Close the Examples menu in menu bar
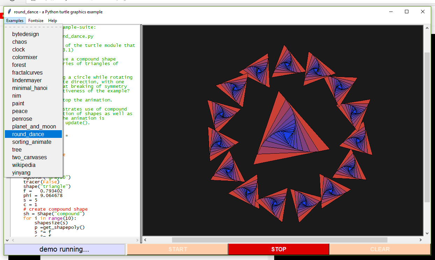Viewport: 435px width, 260px height. 15,21
